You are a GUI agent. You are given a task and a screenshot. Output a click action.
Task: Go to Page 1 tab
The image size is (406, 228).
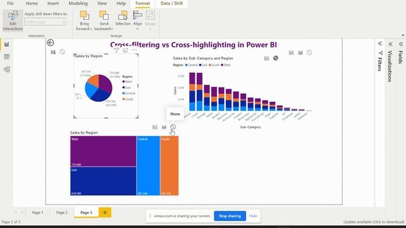coord(37,213)
